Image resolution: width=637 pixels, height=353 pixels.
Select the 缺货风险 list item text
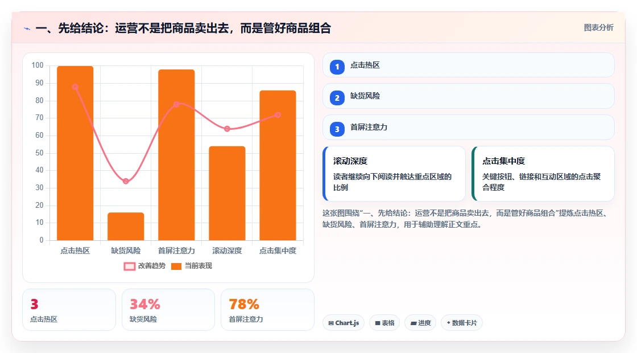[365, 96]
